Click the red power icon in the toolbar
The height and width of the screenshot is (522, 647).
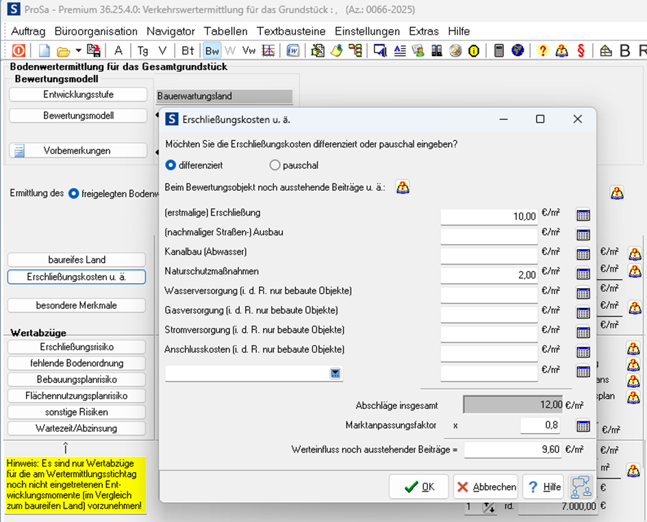pos(18,51)
